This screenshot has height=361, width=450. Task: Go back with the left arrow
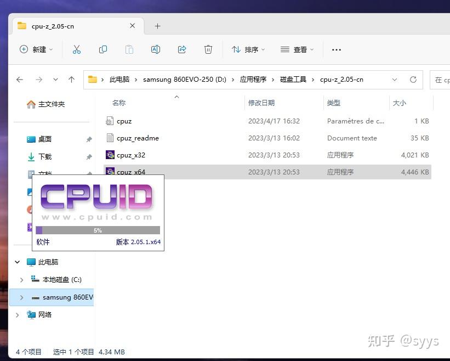[20, 80]
